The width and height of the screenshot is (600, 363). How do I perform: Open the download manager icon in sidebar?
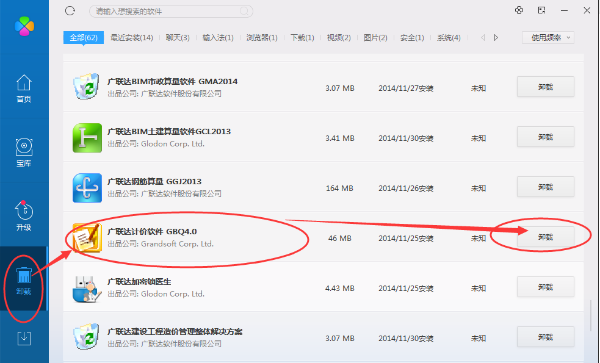click(x=24, y=338)
